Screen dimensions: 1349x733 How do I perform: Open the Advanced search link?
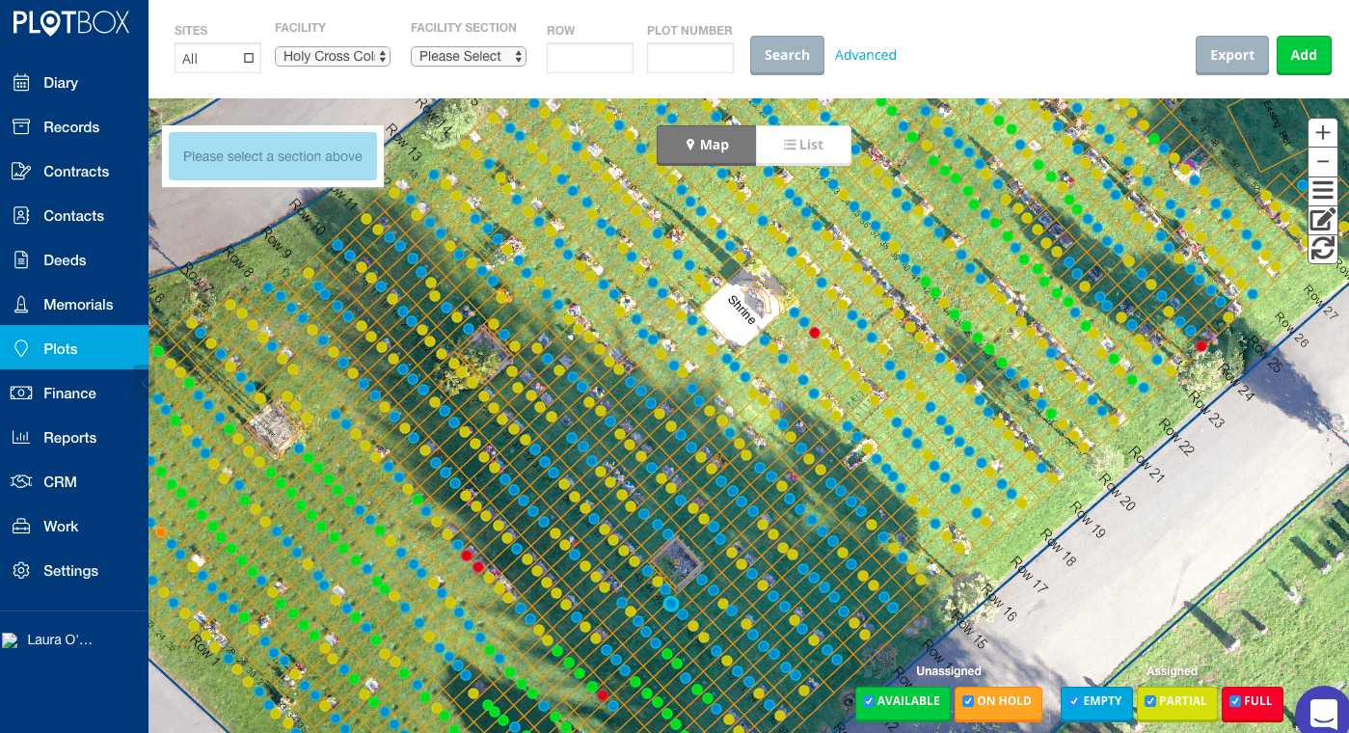pos(865,55)
